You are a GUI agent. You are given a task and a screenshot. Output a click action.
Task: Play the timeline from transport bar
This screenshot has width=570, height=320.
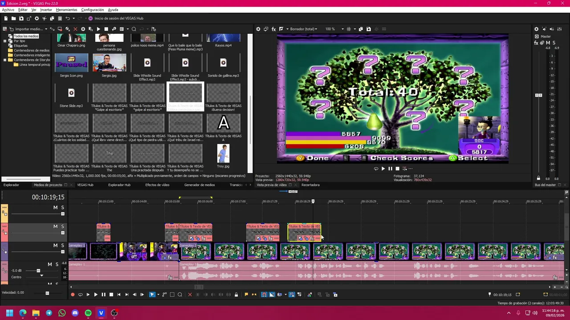[95, 295]
